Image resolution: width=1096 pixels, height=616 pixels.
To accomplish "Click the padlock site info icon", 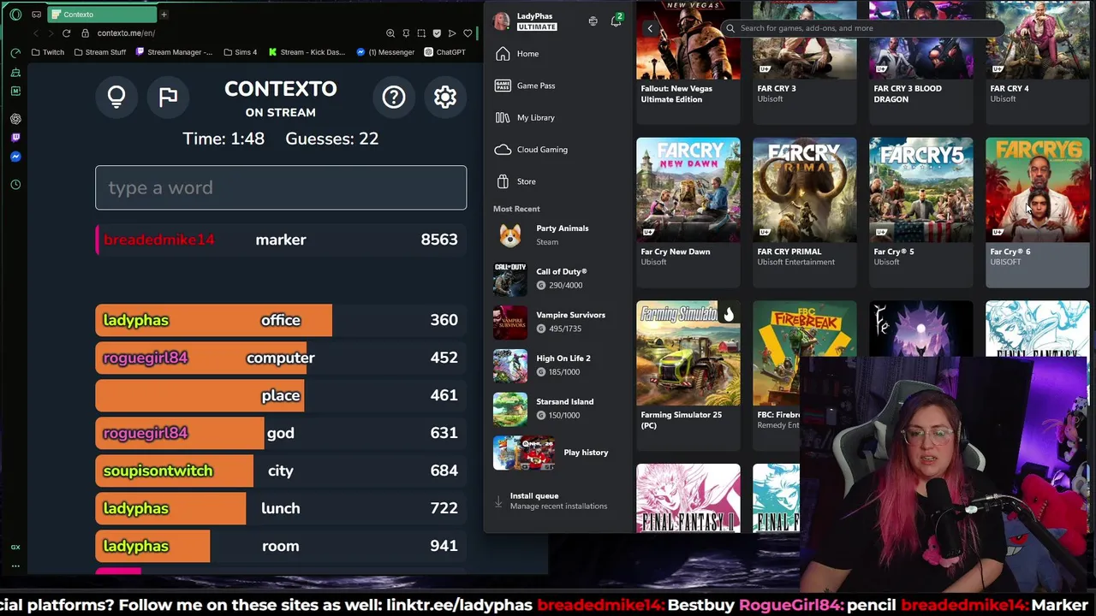I will click(86, 33).
